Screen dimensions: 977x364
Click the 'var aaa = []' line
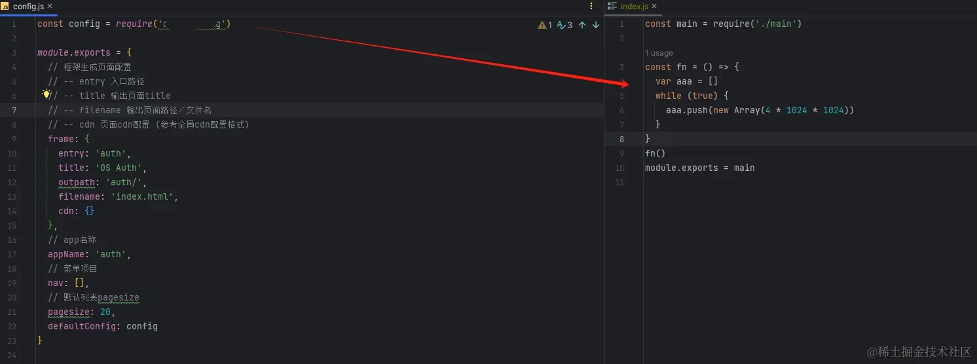(687, 81)
